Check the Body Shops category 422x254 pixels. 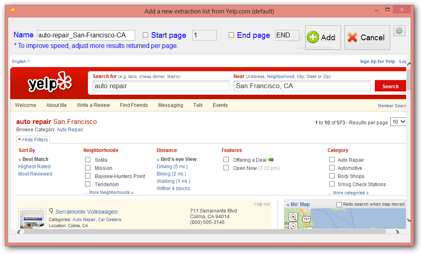332,176
